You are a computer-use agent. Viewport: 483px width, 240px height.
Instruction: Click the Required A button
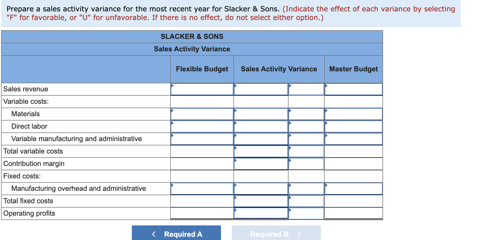tap(176, 233)
